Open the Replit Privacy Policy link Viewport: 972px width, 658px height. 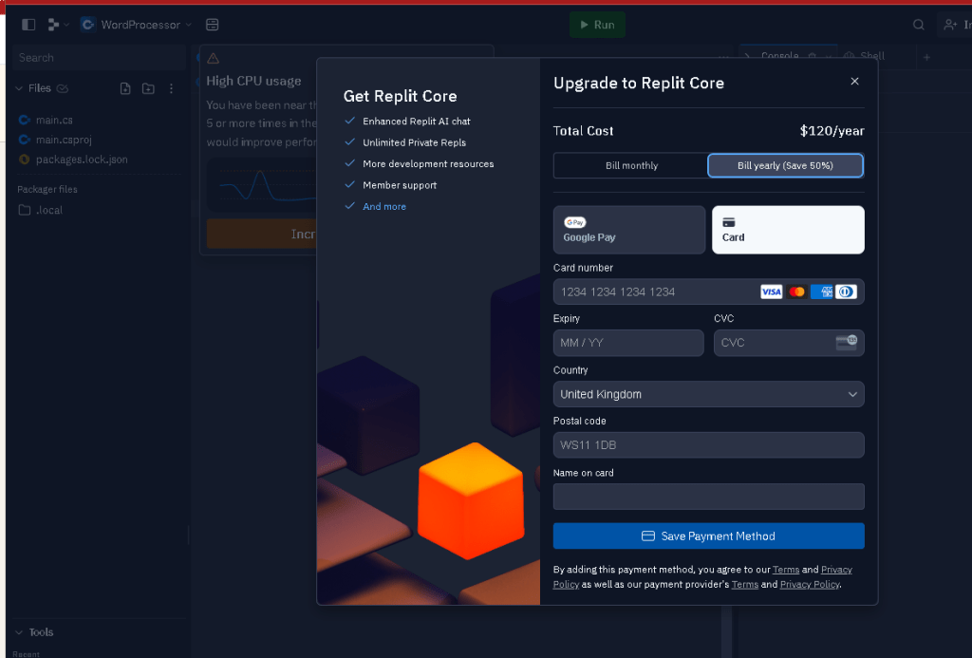[836, 570]
